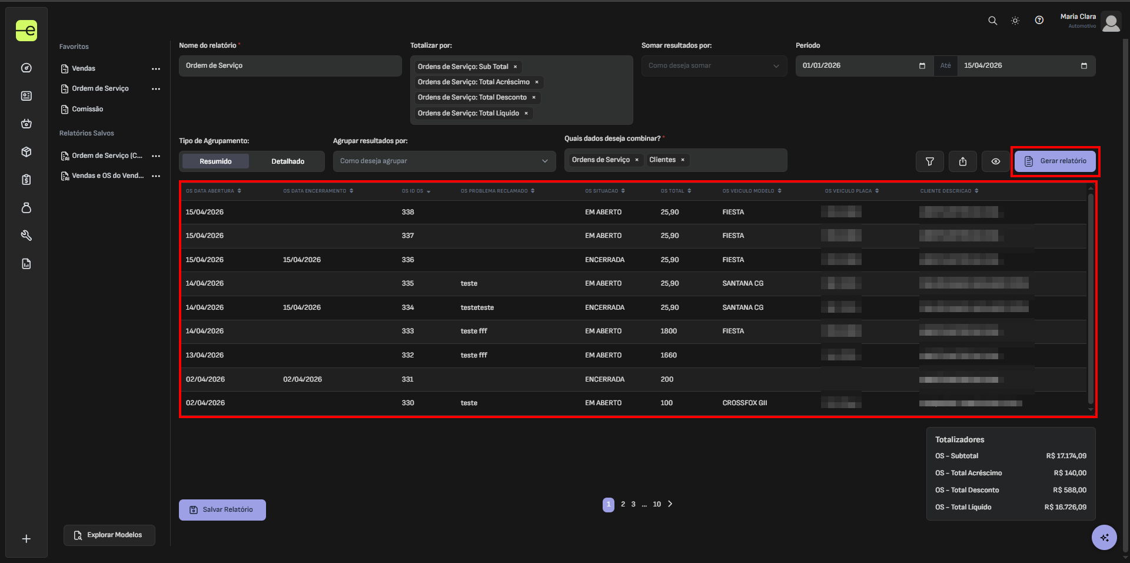Open the help question mark icon
1130x563 pixels.
[1039, 21]
